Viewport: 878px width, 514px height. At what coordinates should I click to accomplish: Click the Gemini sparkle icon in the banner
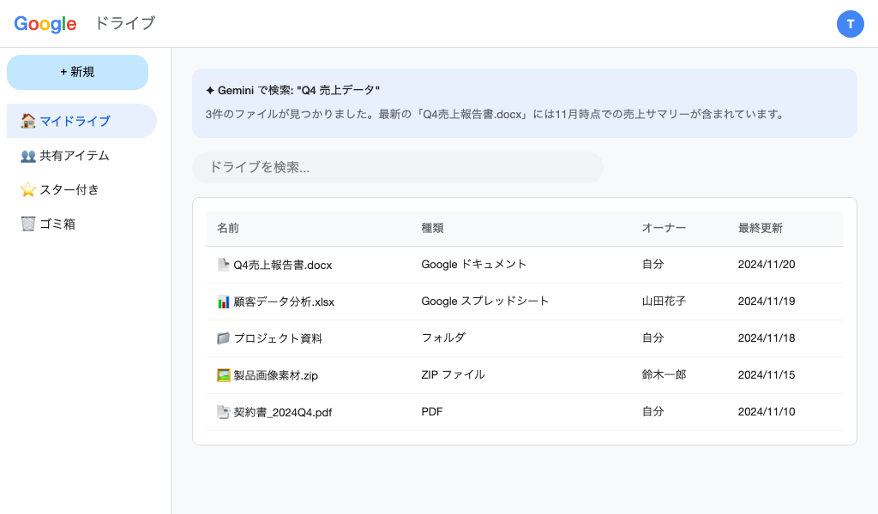[210, 89]
